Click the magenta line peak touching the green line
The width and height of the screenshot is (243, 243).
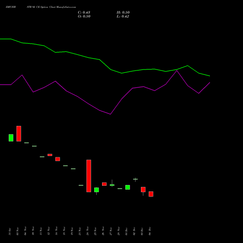(177, 70)
